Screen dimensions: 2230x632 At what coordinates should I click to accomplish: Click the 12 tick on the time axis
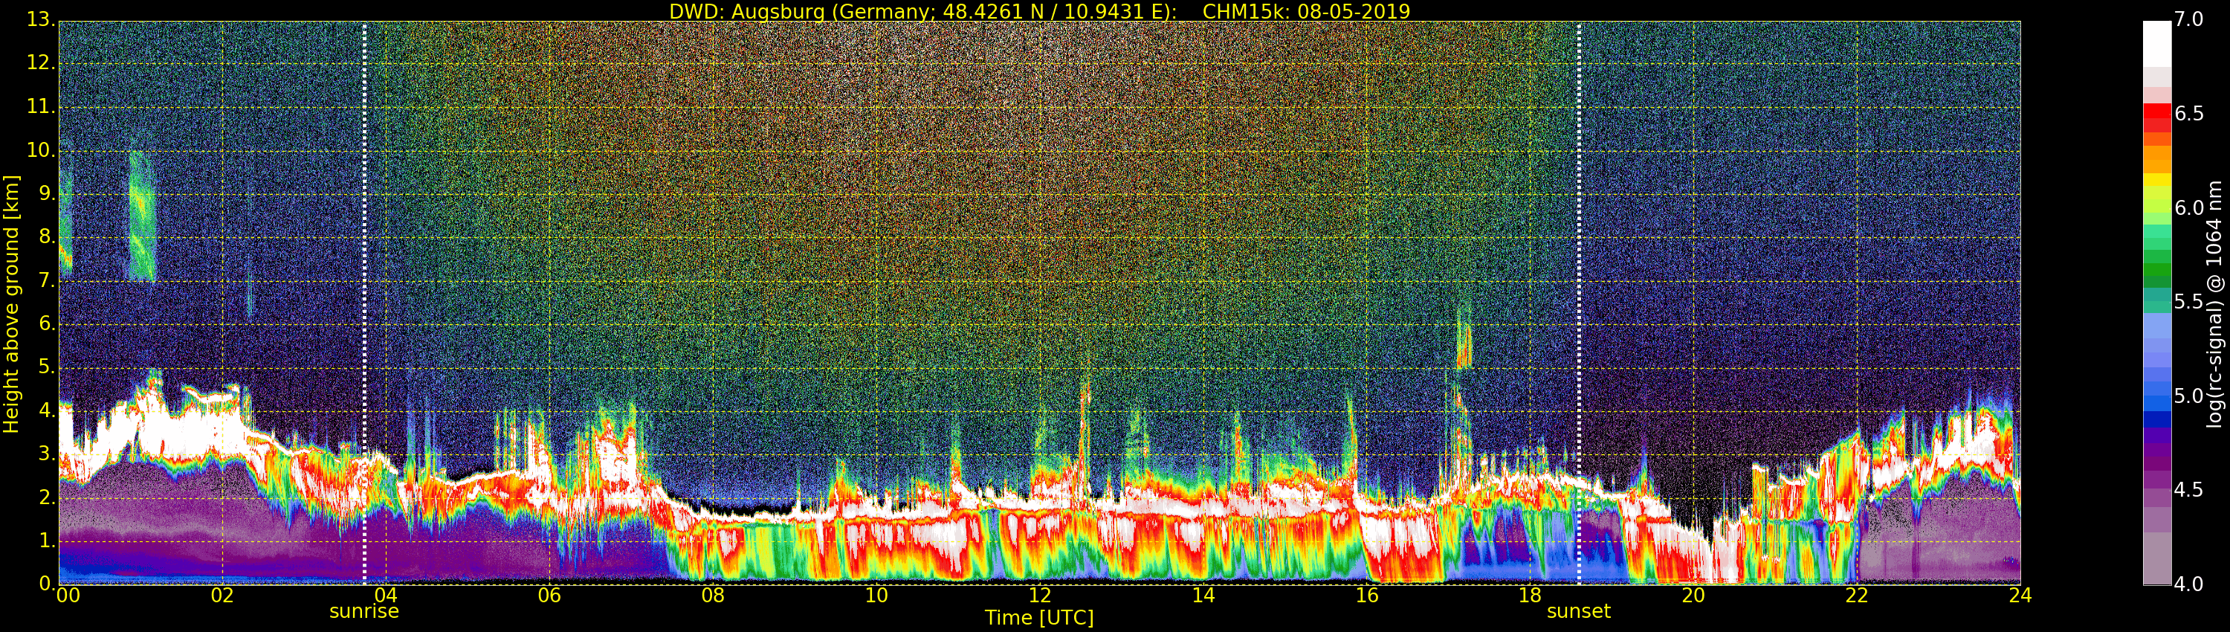pyautogui.click(x=1040, y=596)
